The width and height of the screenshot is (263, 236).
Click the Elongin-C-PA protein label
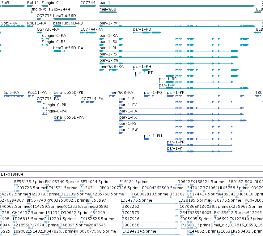pos(54,111)
